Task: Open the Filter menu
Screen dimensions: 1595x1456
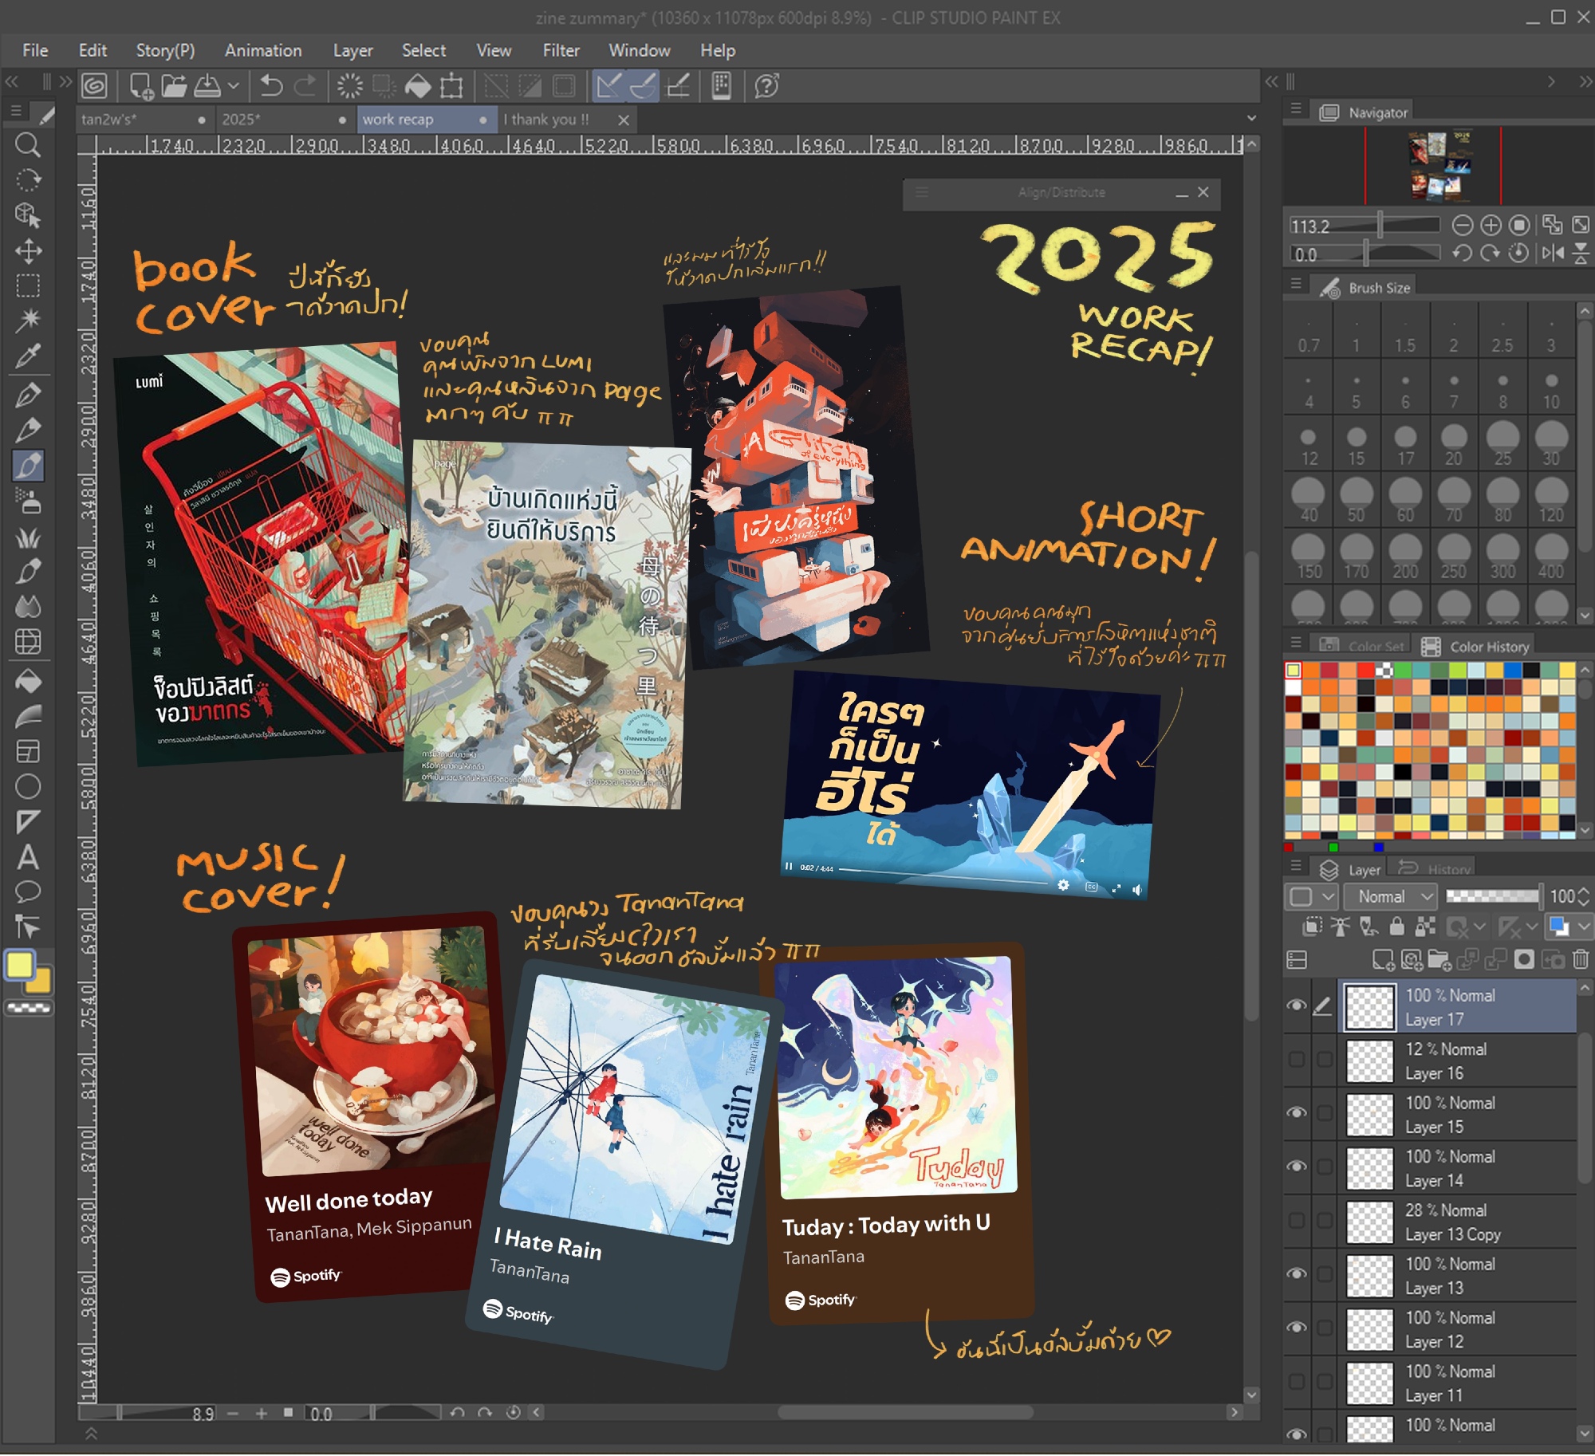Action: 561,50
